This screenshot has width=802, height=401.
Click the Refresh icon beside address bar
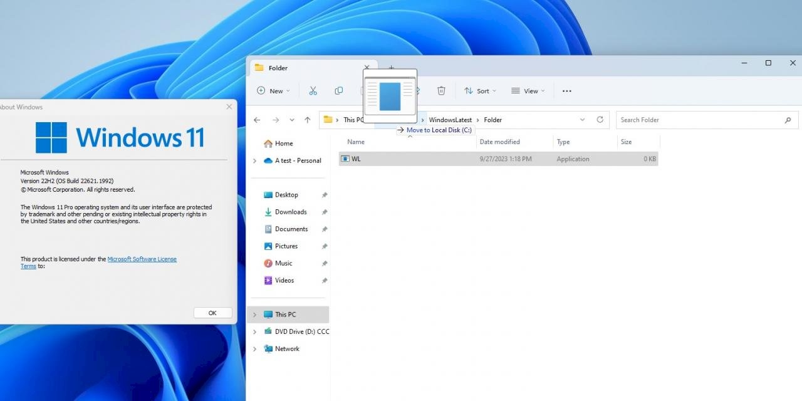[x=600, y=120]
